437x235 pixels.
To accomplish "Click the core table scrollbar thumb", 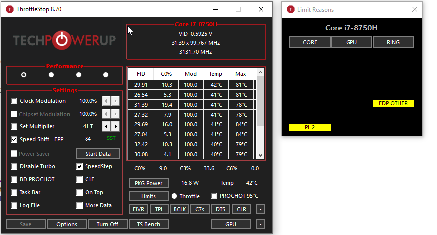I will pyautogui.click(x=261, y=101).
